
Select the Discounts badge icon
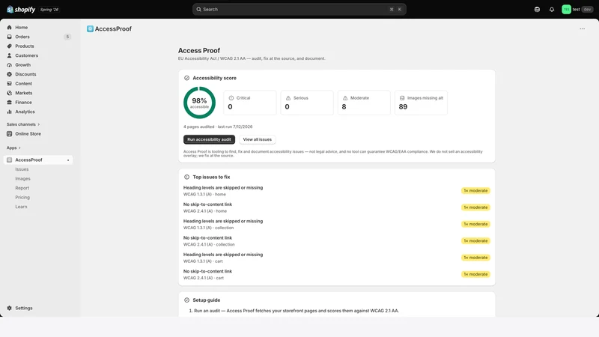[9, 74]
